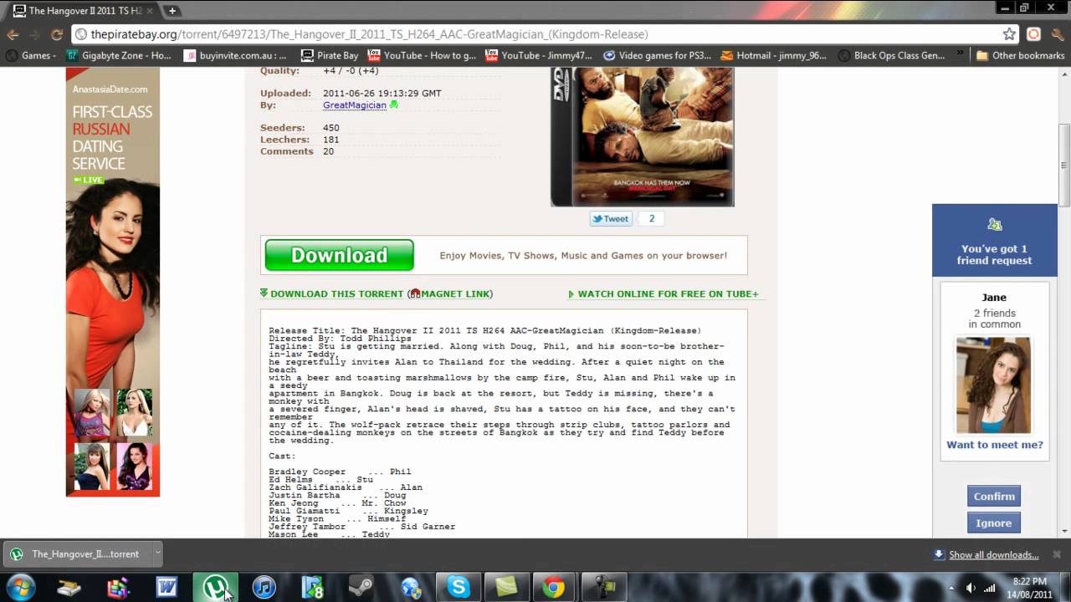Viewport: 1071px width, 602px height.
Task: Open the globe shield taskbar icon
Action: 410,588
